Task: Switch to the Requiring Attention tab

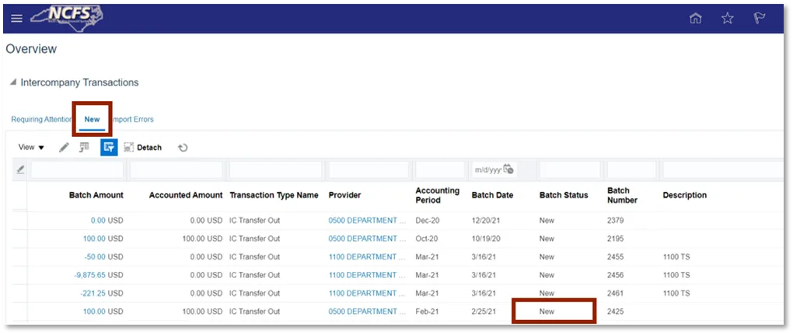Action: pos(41,120)
